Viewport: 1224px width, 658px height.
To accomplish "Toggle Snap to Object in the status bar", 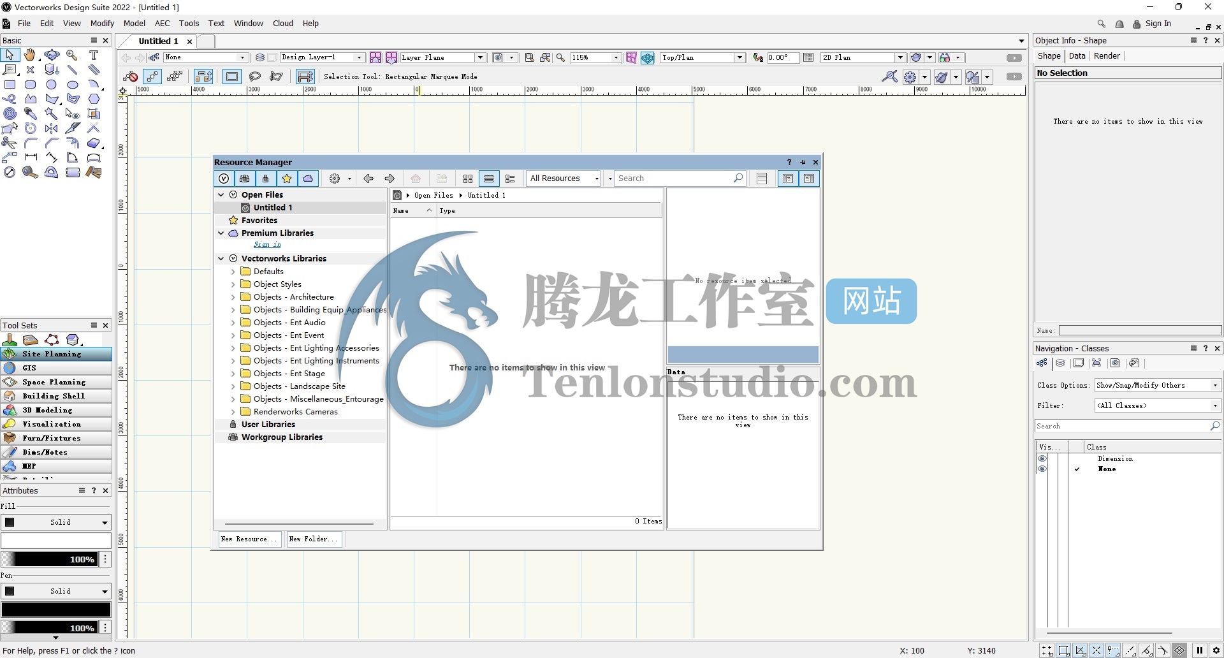I will pos(1064,650).
